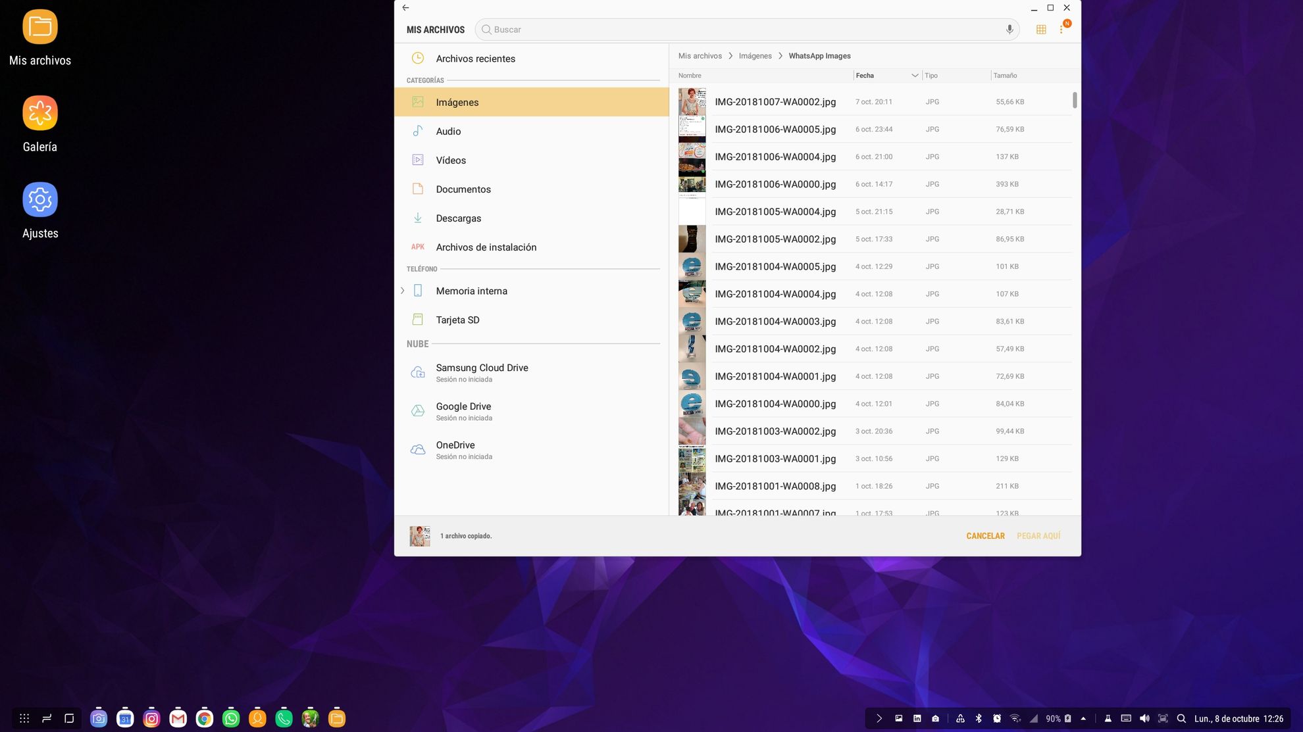Sort the list by the Tamaño column
1303x732 pixels.
(x=1005, y=76)
